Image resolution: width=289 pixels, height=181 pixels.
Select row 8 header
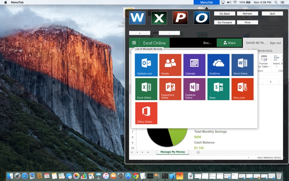(x=133, y=137)
